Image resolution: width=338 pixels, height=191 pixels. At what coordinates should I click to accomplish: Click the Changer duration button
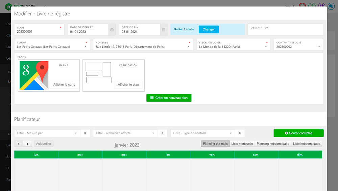click(209, 29)
